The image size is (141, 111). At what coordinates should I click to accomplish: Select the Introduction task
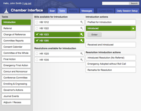tap(16, 22)
